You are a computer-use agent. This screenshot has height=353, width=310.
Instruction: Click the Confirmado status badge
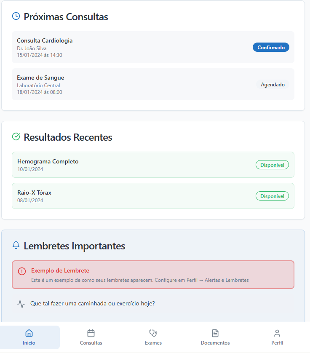(271, 47)
